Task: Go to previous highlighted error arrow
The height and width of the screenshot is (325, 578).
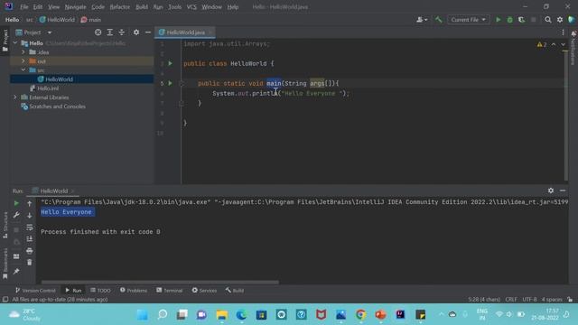Action: pos(554,44)
